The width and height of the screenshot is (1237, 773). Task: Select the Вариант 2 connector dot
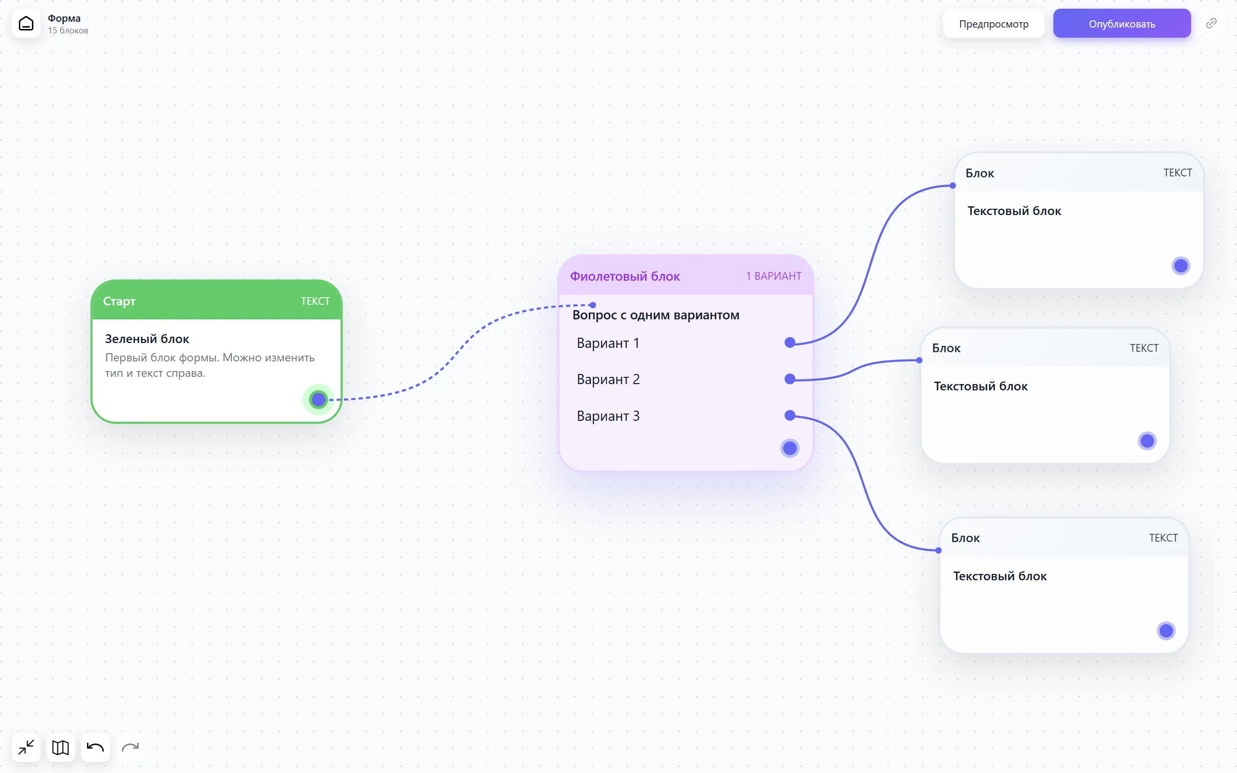(790, 379)
